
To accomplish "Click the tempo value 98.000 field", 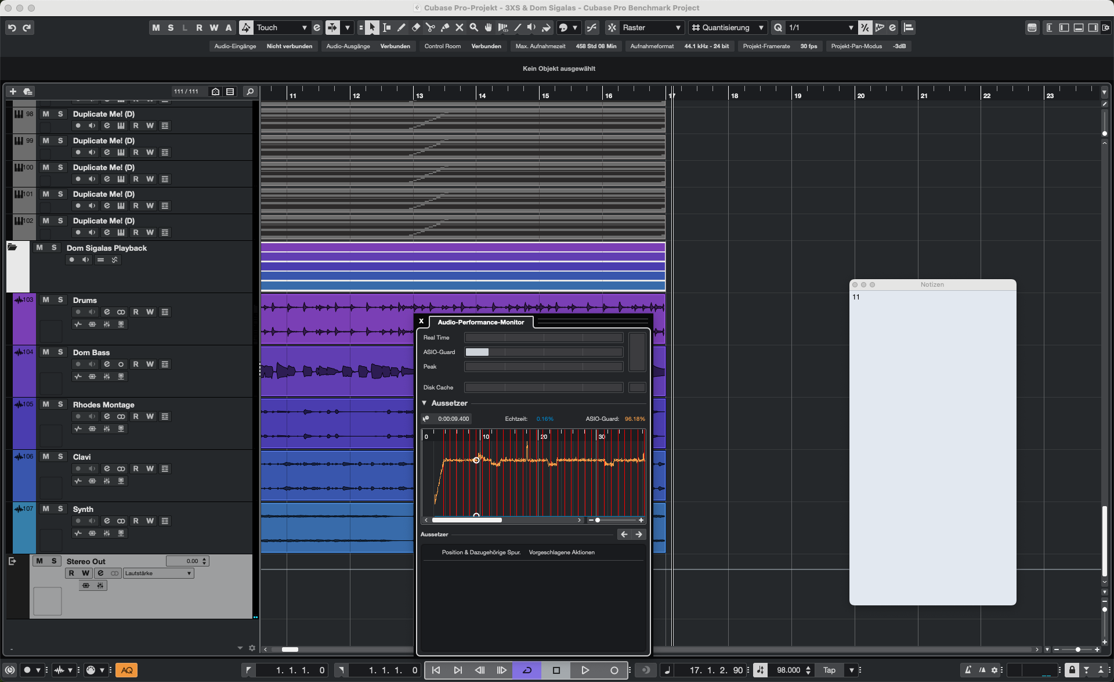I will point(788,670).
